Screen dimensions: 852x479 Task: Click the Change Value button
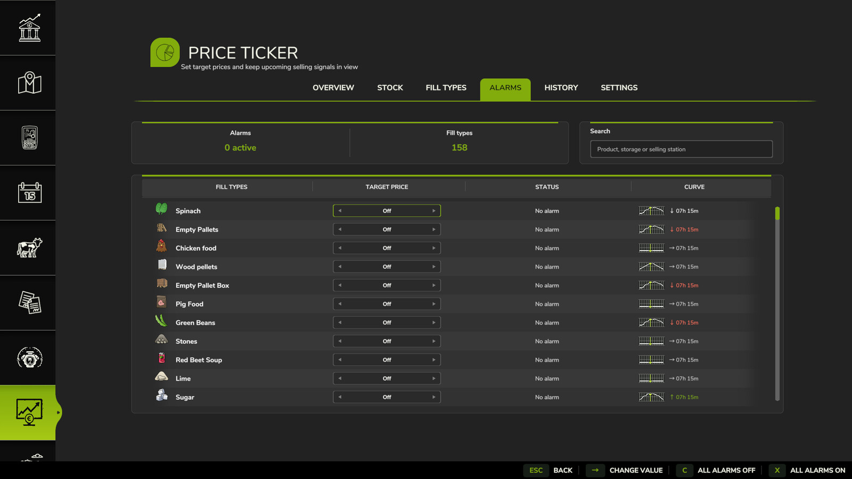pyautogui.click(x=625, y=470)
